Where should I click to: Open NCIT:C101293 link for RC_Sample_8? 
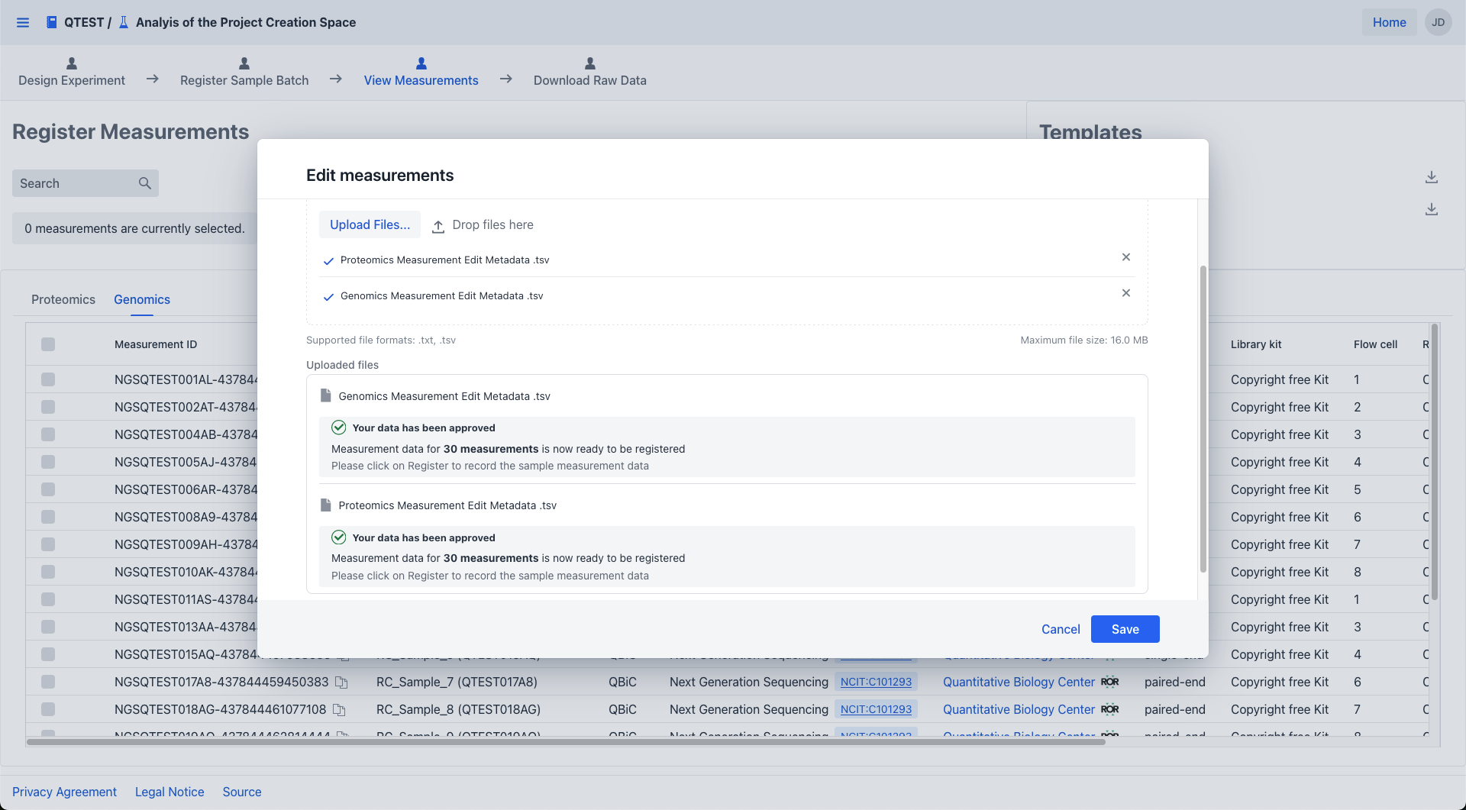[x=876, y=709]
